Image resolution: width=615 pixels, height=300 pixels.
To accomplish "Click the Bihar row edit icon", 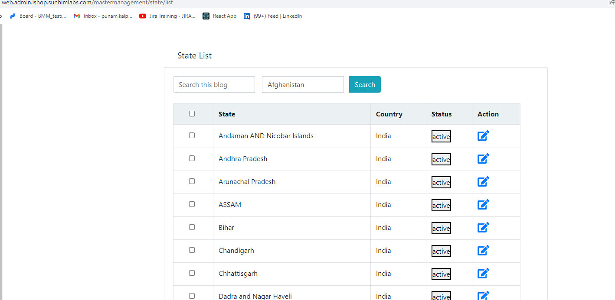I will [x=484, y=227].
